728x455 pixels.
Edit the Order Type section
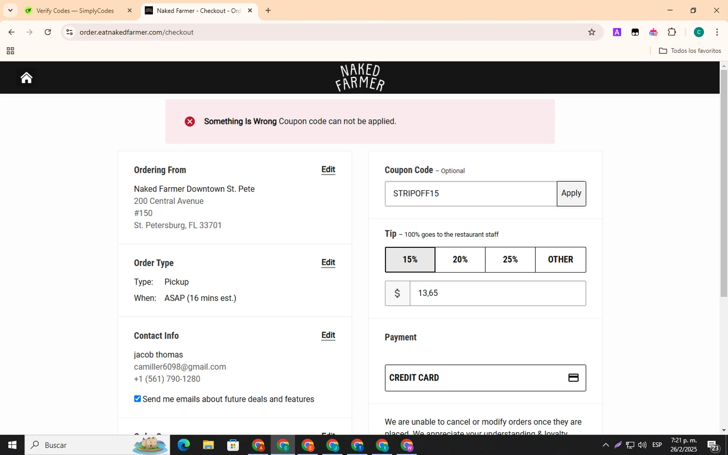[x=328, y=263]
